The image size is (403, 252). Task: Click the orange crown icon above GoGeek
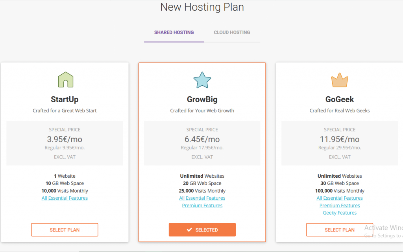point(339,80)
